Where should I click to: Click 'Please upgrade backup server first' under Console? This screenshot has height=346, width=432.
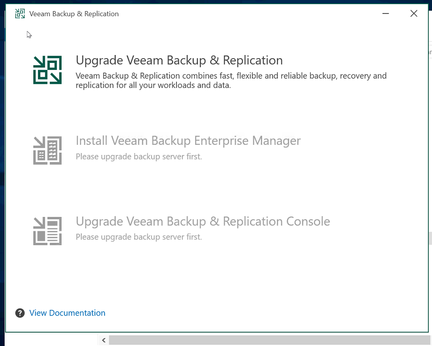click(139, 237)
